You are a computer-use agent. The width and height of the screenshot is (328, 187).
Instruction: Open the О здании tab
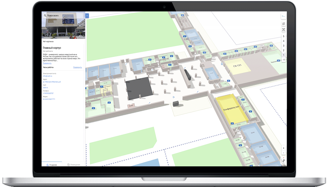(52, 164)
